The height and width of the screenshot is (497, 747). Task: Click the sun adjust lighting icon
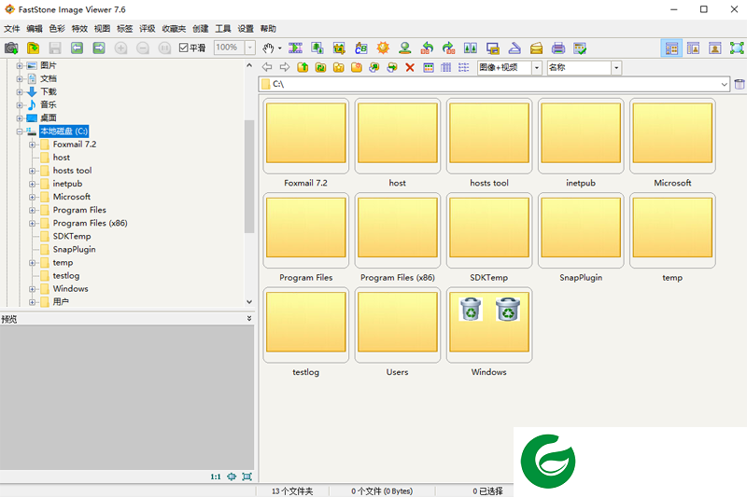pos(383,48)
